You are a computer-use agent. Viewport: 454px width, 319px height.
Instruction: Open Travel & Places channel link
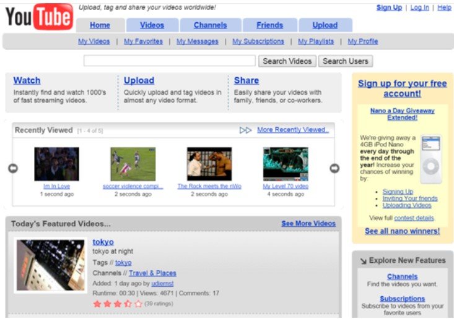152,273
